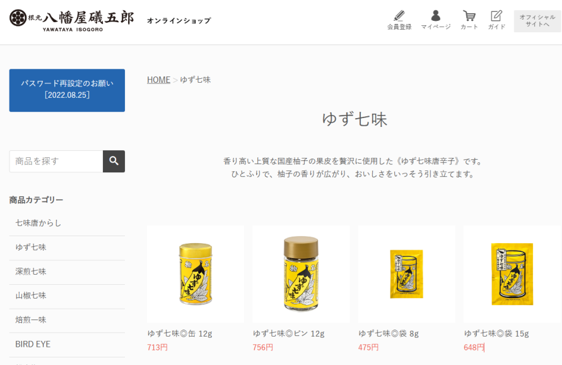
Task: Go to the HOME breadcrumb link
Action: tap(158, 80)
